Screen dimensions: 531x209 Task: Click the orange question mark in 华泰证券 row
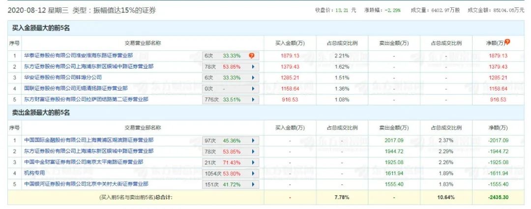(251, 56)
